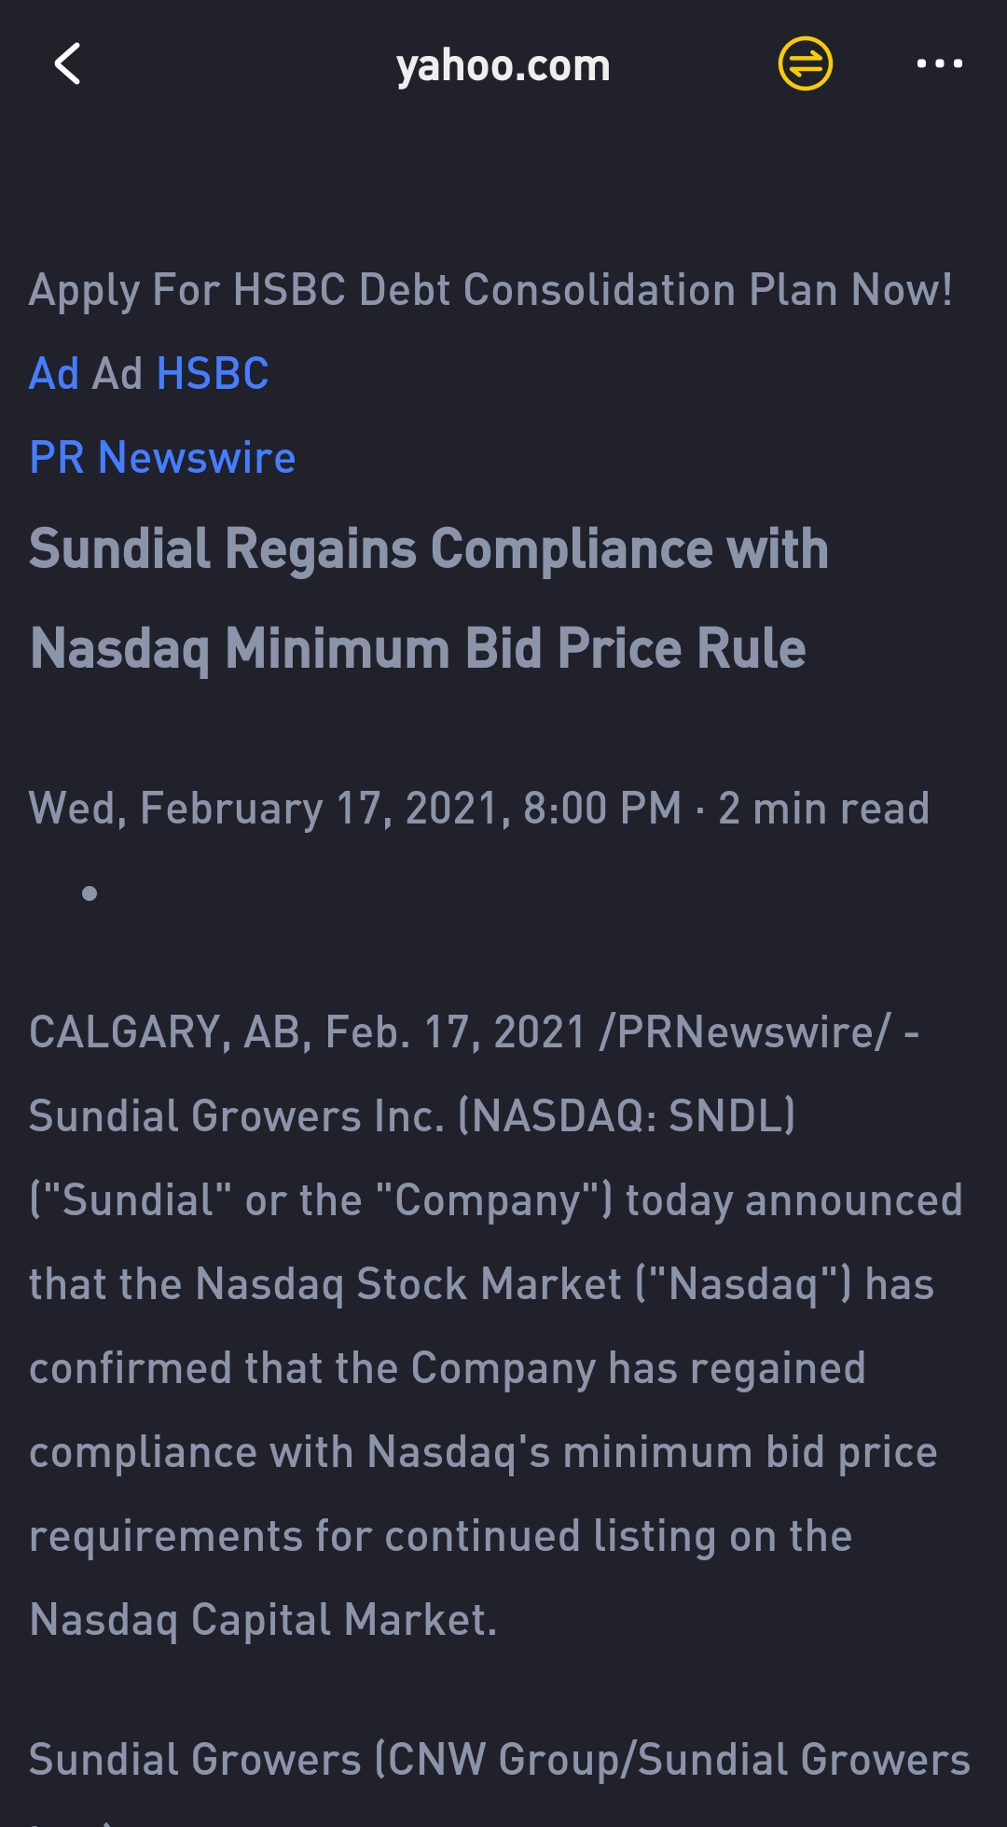Click the blue "Ad" link
This screenshot has height=1827, width=1007.
click(x=54, y=374)
